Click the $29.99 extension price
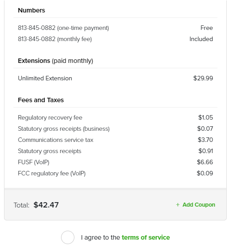The width and height of the screenshot is (233, 249). point(203,78)
